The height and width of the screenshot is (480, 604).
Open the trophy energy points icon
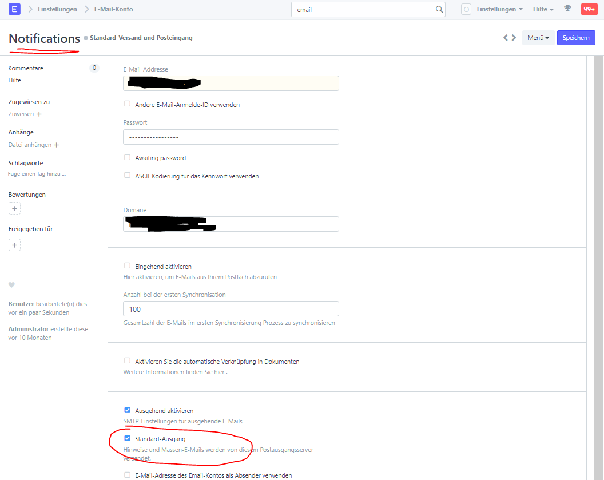[x=567, y=8]
